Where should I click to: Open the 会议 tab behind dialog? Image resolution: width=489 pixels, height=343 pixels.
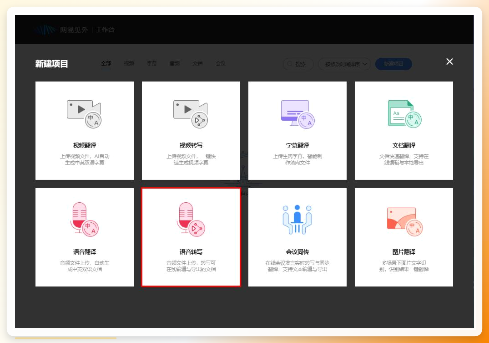tap(221, 63)
